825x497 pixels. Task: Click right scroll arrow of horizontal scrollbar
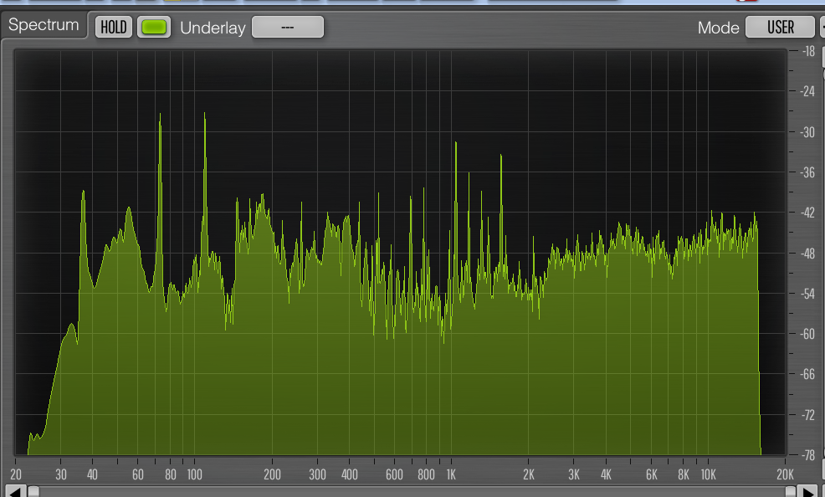[807, 492]
